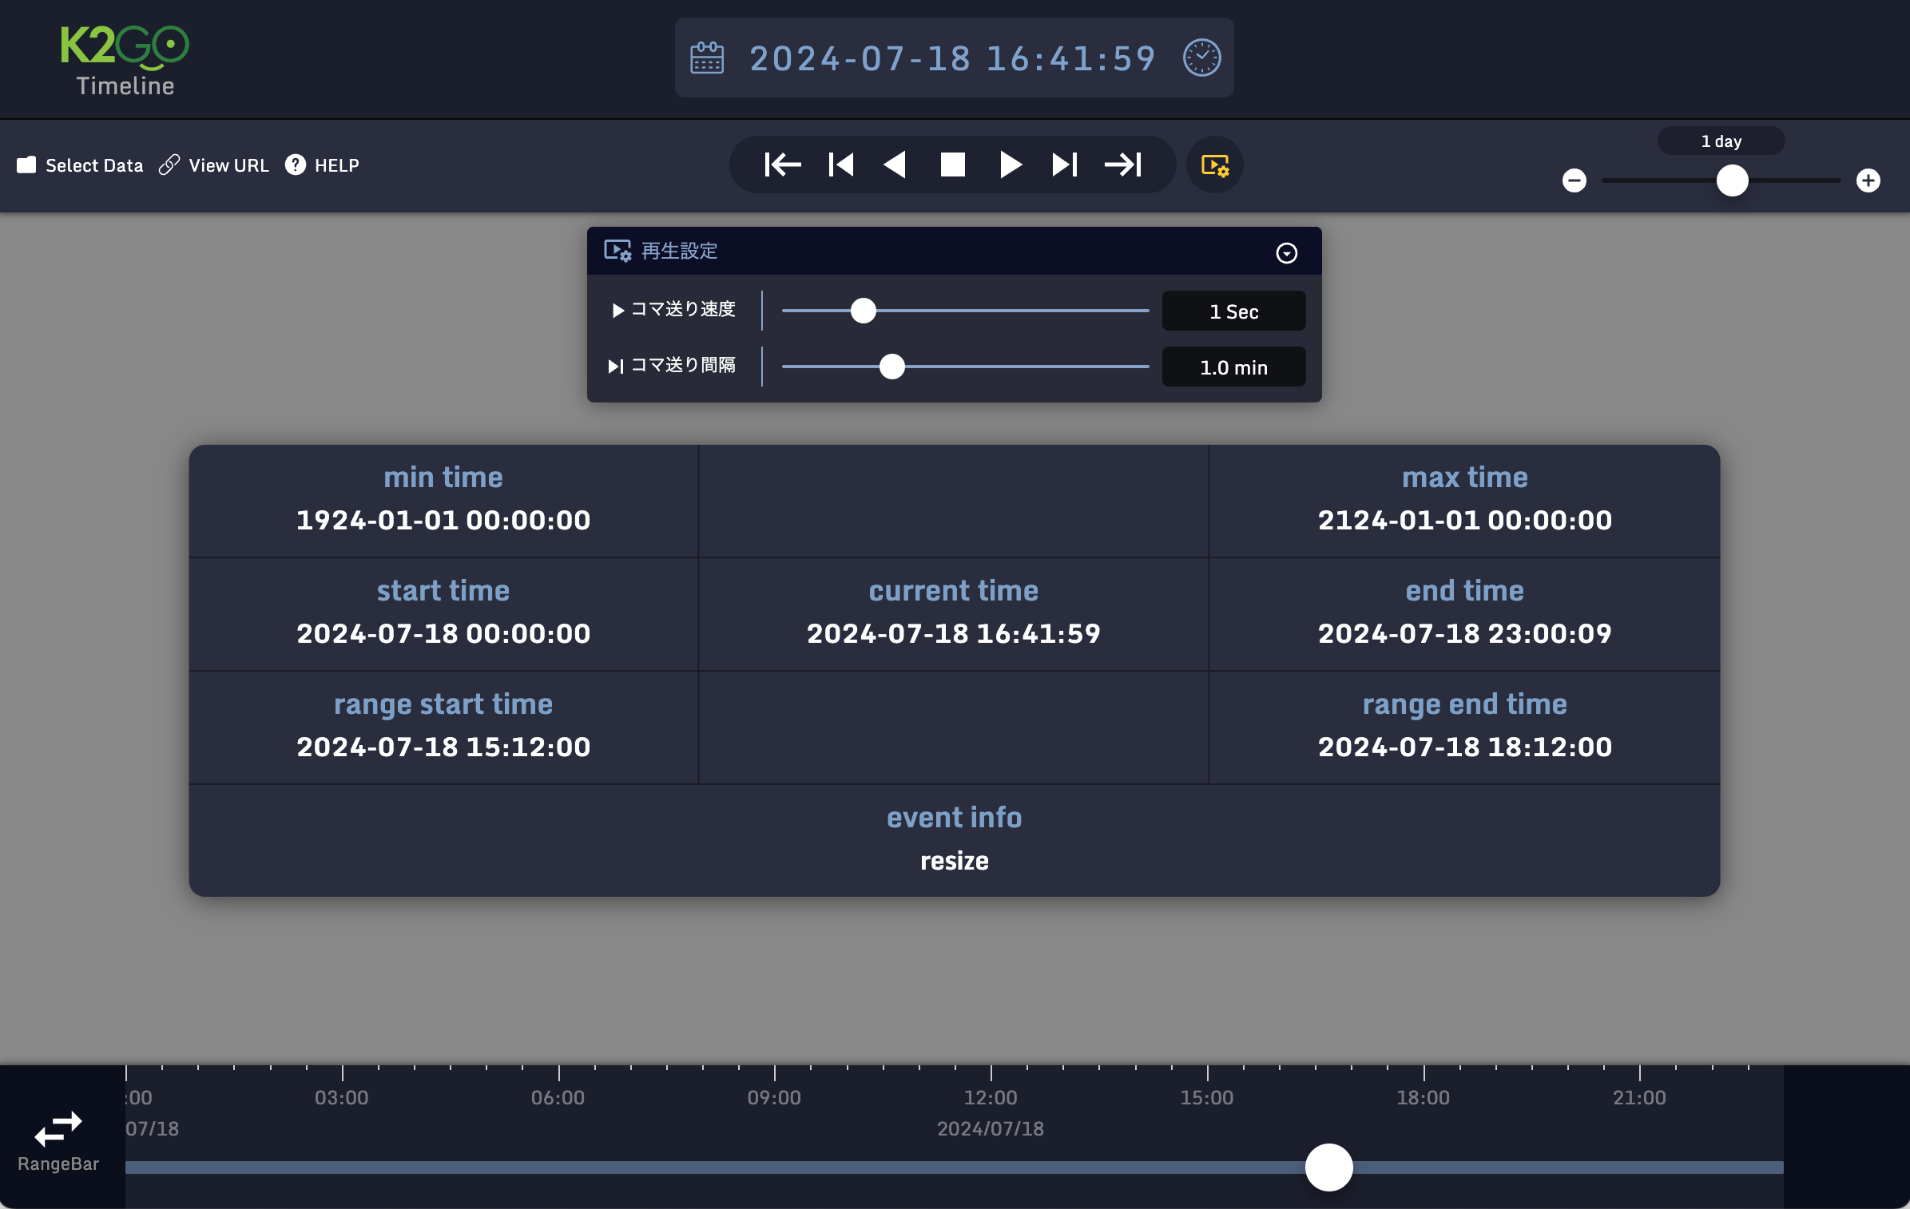
Task: Collapse the 再生設定 panel
Action: (1286, 253)
